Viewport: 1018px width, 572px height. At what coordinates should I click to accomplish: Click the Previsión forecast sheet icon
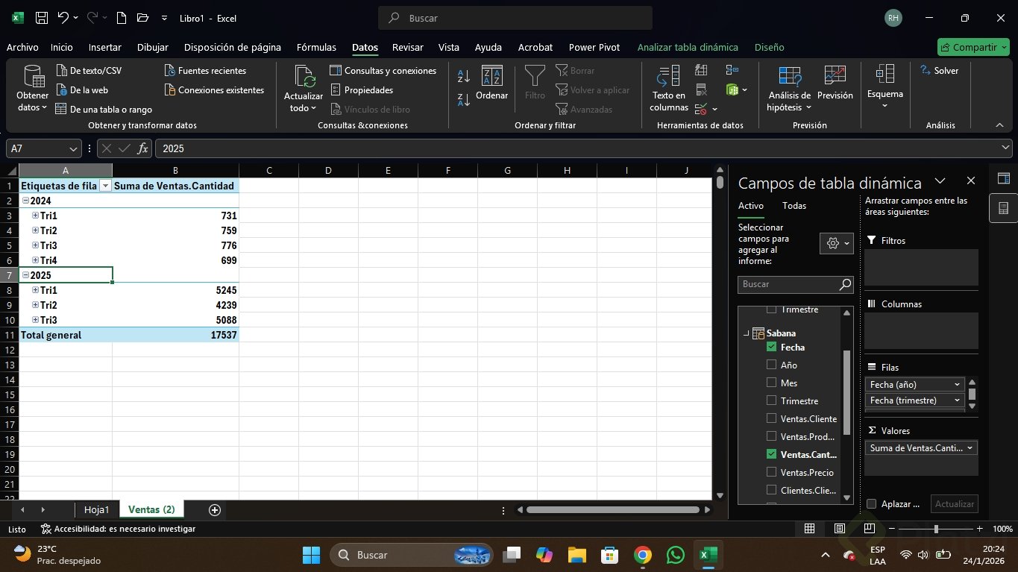[835, 83]
